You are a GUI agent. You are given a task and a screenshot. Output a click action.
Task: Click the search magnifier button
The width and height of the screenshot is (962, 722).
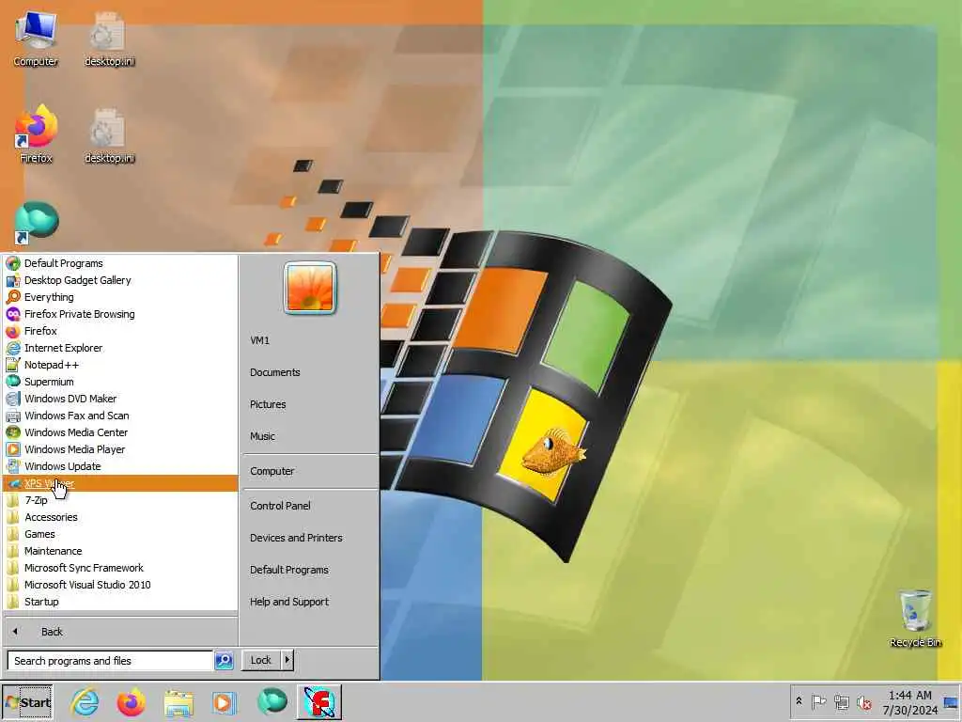click(224, 661)
